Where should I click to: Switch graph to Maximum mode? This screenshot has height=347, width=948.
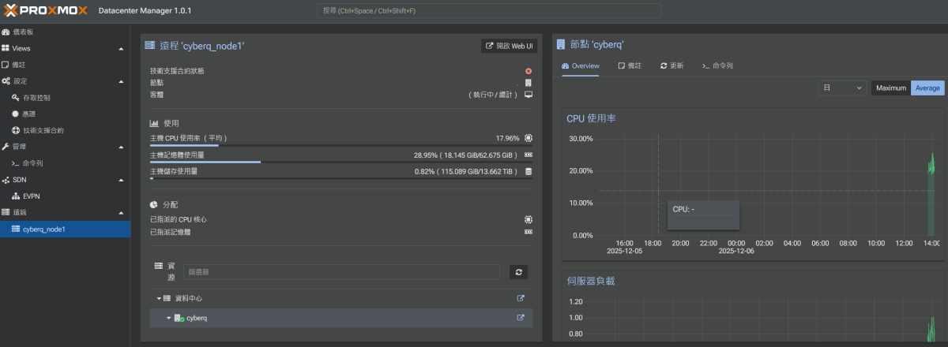pos(890,88)
